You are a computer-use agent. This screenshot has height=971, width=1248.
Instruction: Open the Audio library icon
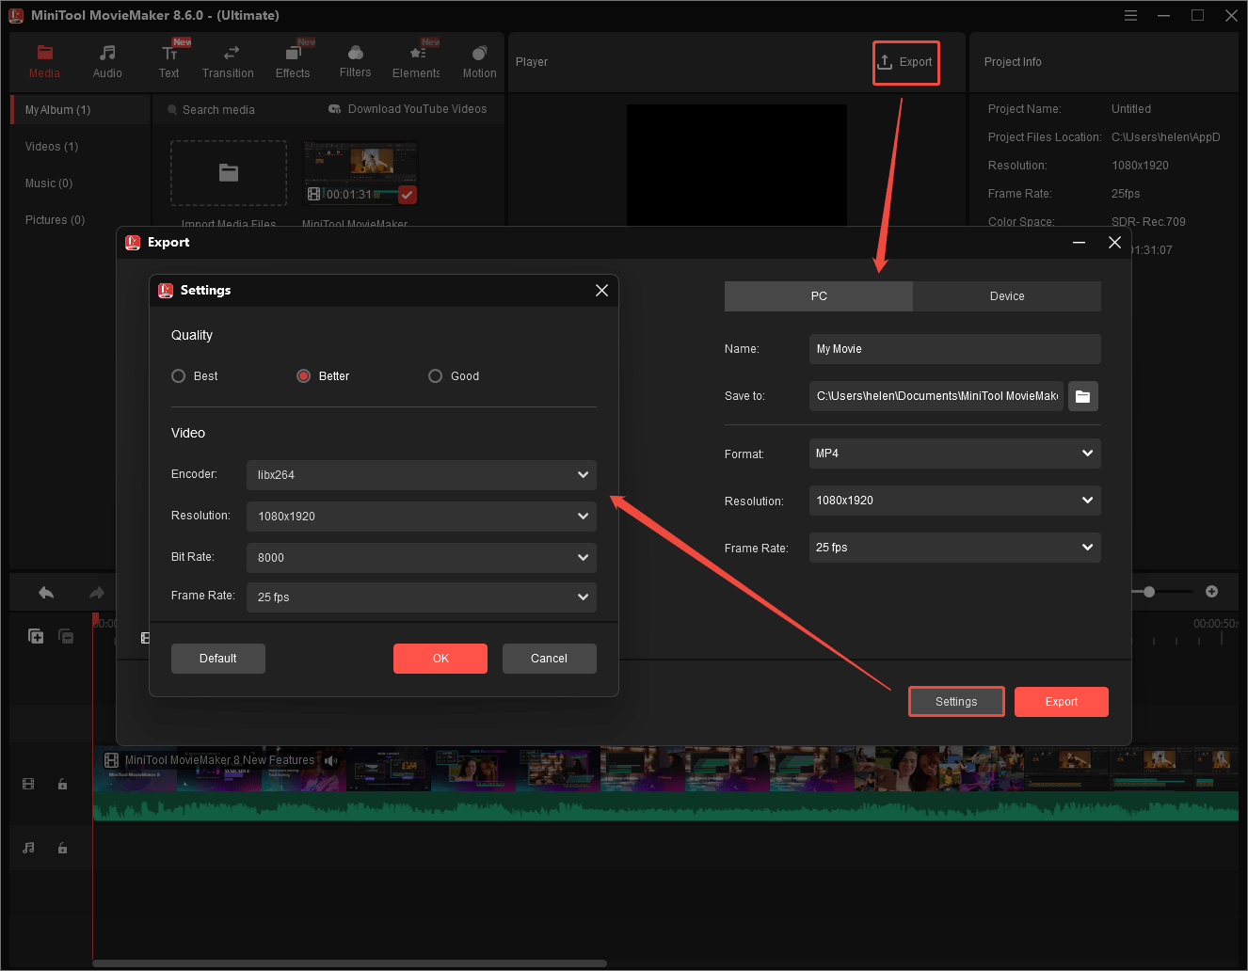click(x=107, y=54)
